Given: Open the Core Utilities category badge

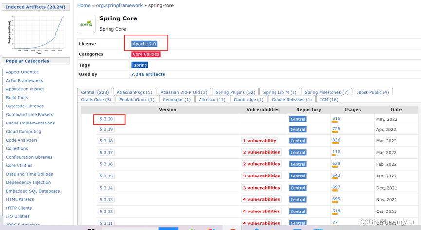Looking at the screenshot, I should [146, 54].
